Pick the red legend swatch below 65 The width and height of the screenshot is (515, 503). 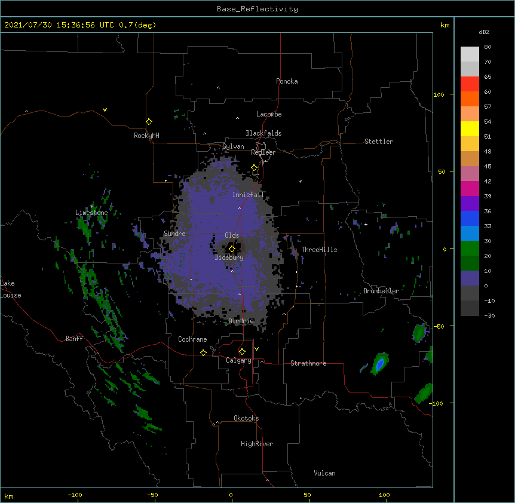(470, 84)
